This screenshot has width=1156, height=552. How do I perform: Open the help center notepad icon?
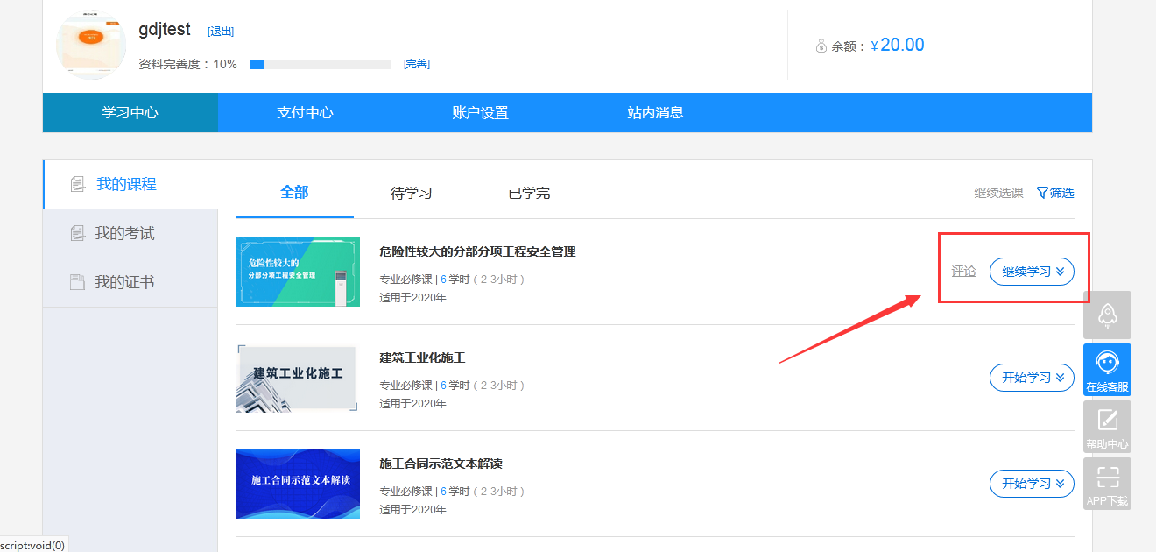pyautogui.click(x=1107, y=421)
